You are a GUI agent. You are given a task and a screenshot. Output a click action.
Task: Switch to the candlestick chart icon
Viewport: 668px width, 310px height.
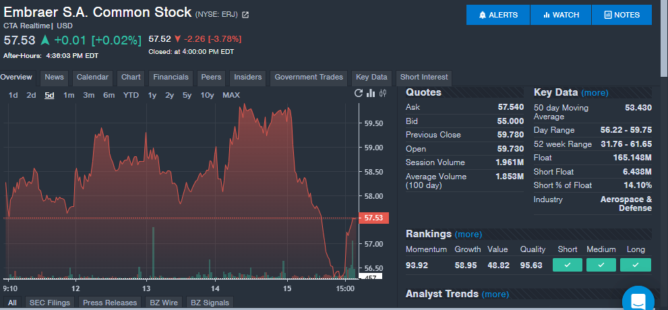(383, 93)
